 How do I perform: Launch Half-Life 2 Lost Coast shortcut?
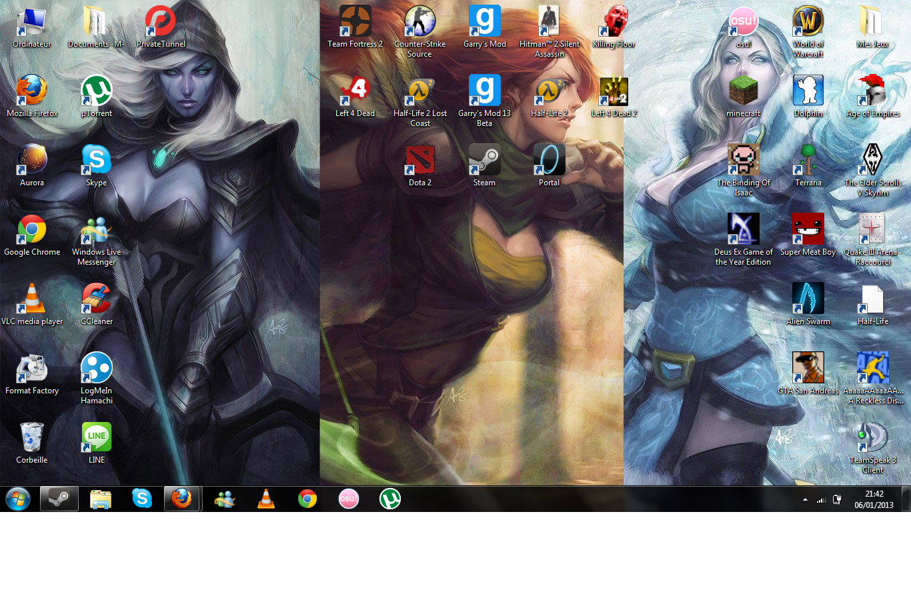[419, 102]
